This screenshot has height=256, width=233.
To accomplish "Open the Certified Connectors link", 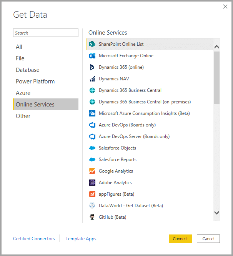I will 34,239.
